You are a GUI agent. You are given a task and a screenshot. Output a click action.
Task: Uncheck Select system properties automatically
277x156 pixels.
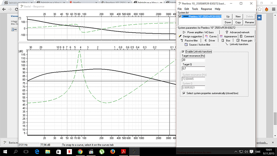(183, 93)
